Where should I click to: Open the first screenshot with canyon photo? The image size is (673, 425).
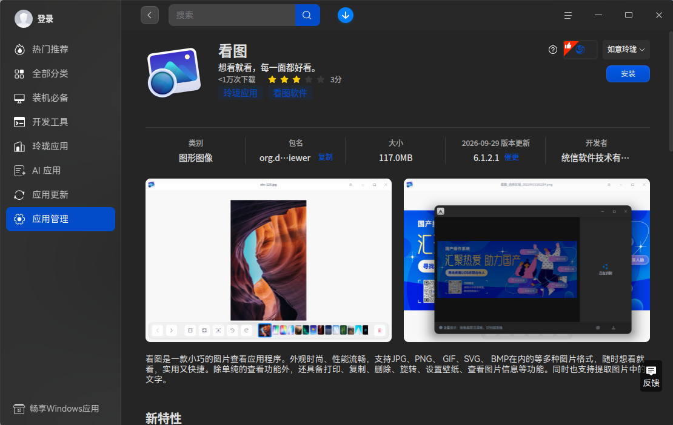pyautogui.click(x=269, y=260)
